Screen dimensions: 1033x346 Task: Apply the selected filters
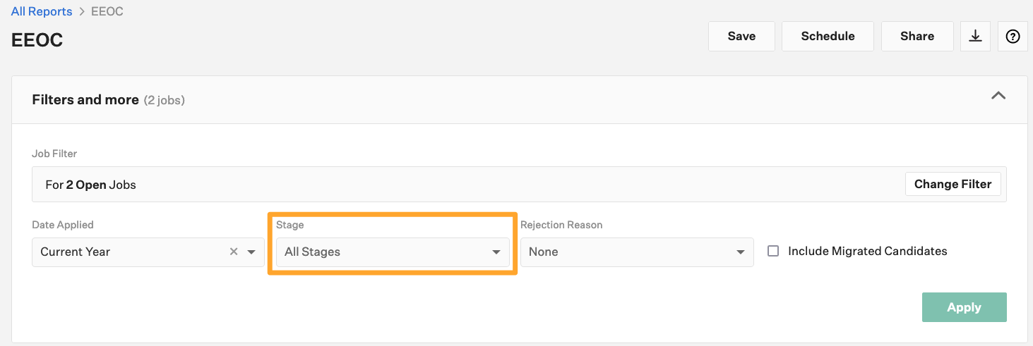tap(965, 307)
